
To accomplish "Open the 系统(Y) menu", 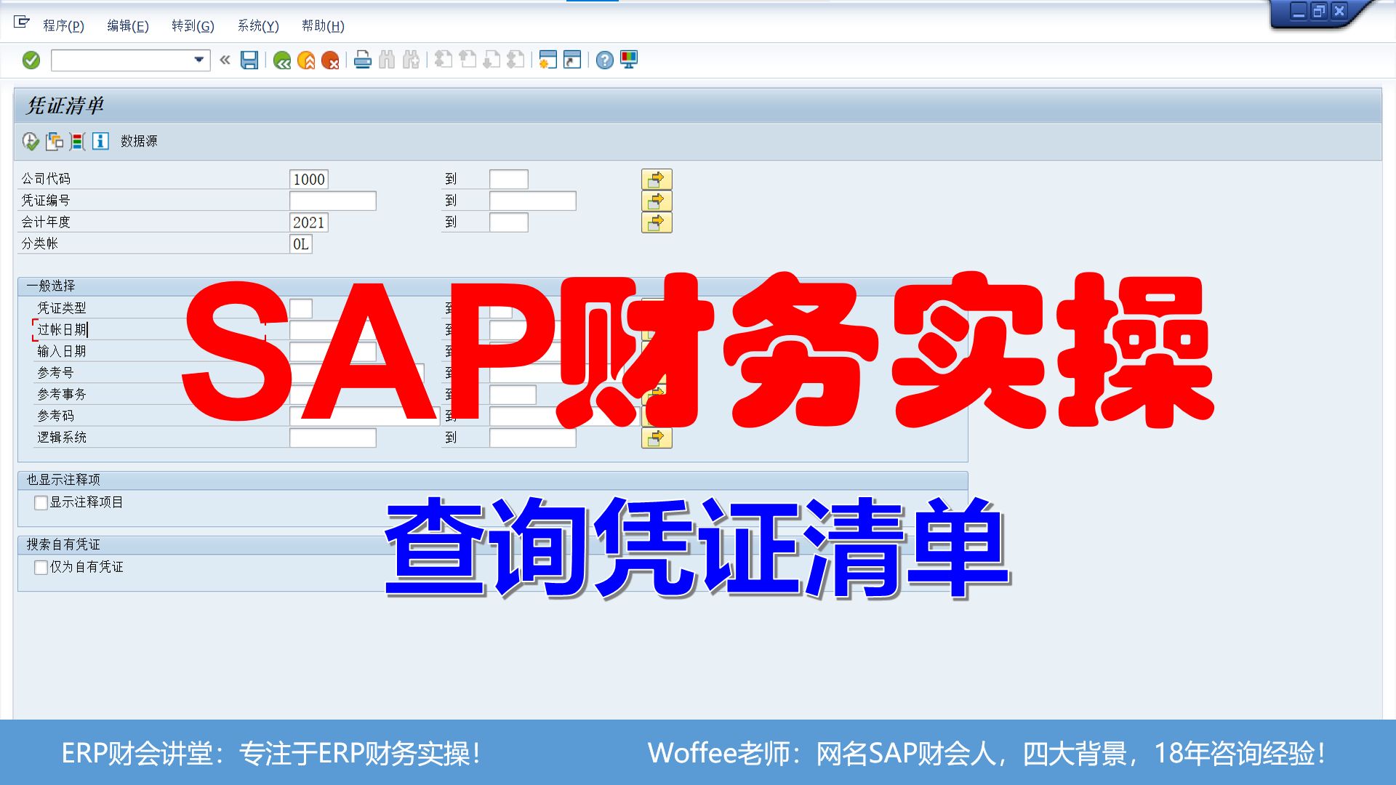I will (258, 26).
